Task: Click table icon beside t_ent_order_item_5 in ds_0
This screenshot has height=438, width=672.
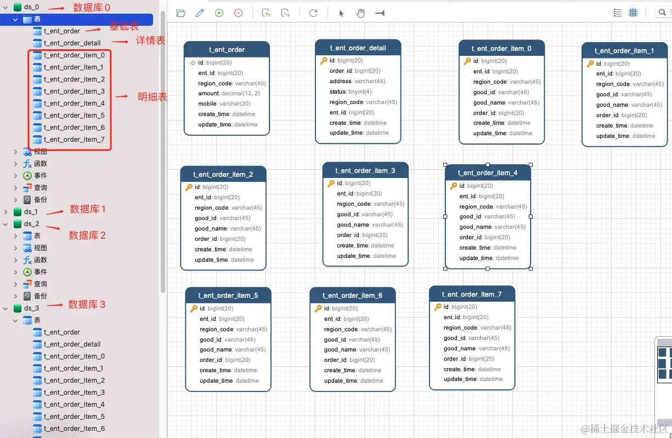Action: (37, 116)
